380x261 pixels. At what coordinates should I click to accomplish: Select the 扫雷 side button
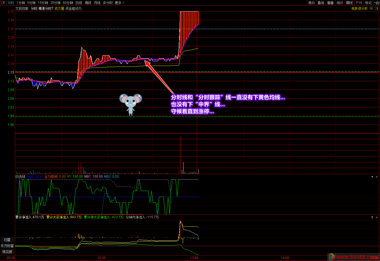(x=7, y=240)
